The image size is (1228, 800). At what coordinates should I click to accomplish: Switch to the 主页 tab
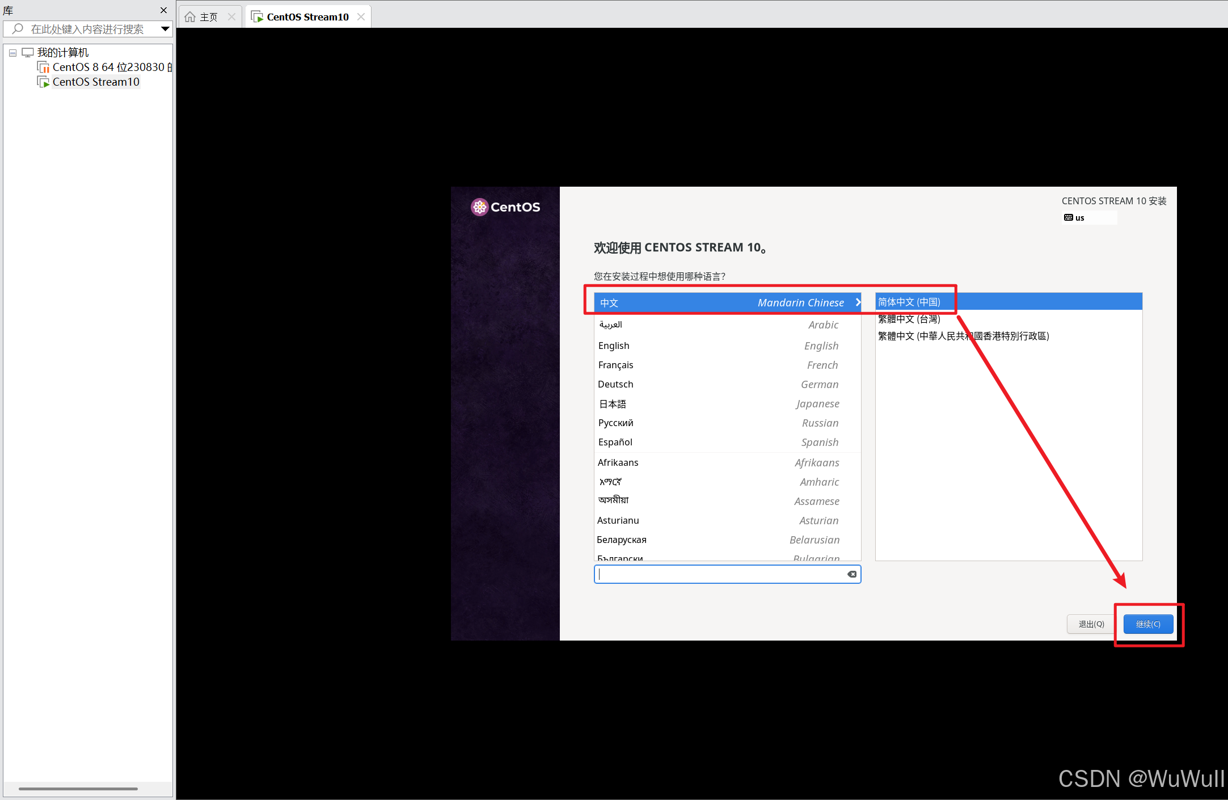pyautogui.click(x=208, y=17)
